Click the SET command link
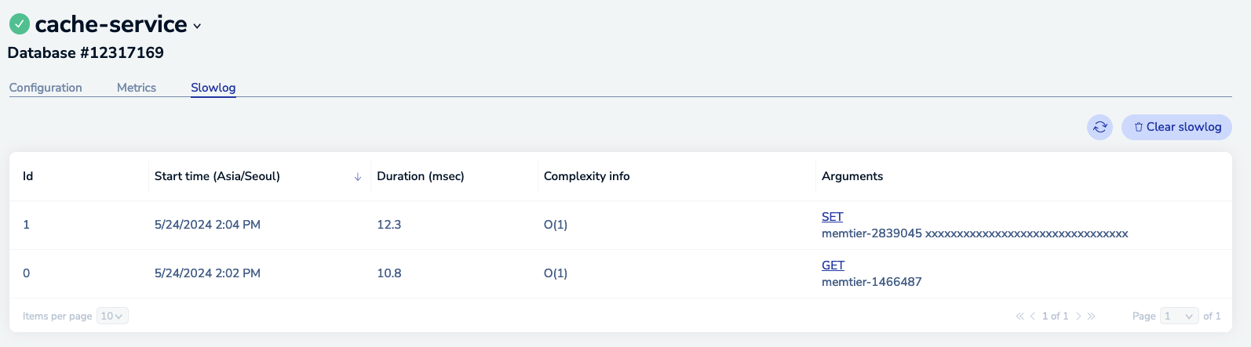 pyautogui.click(x=832, y=217)
